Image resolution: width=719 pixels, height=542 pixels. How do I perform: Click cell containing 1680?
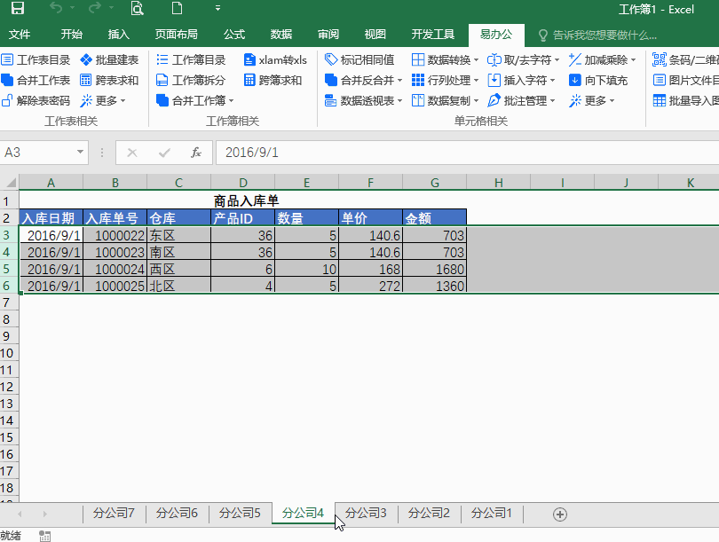tap(435, 269)
